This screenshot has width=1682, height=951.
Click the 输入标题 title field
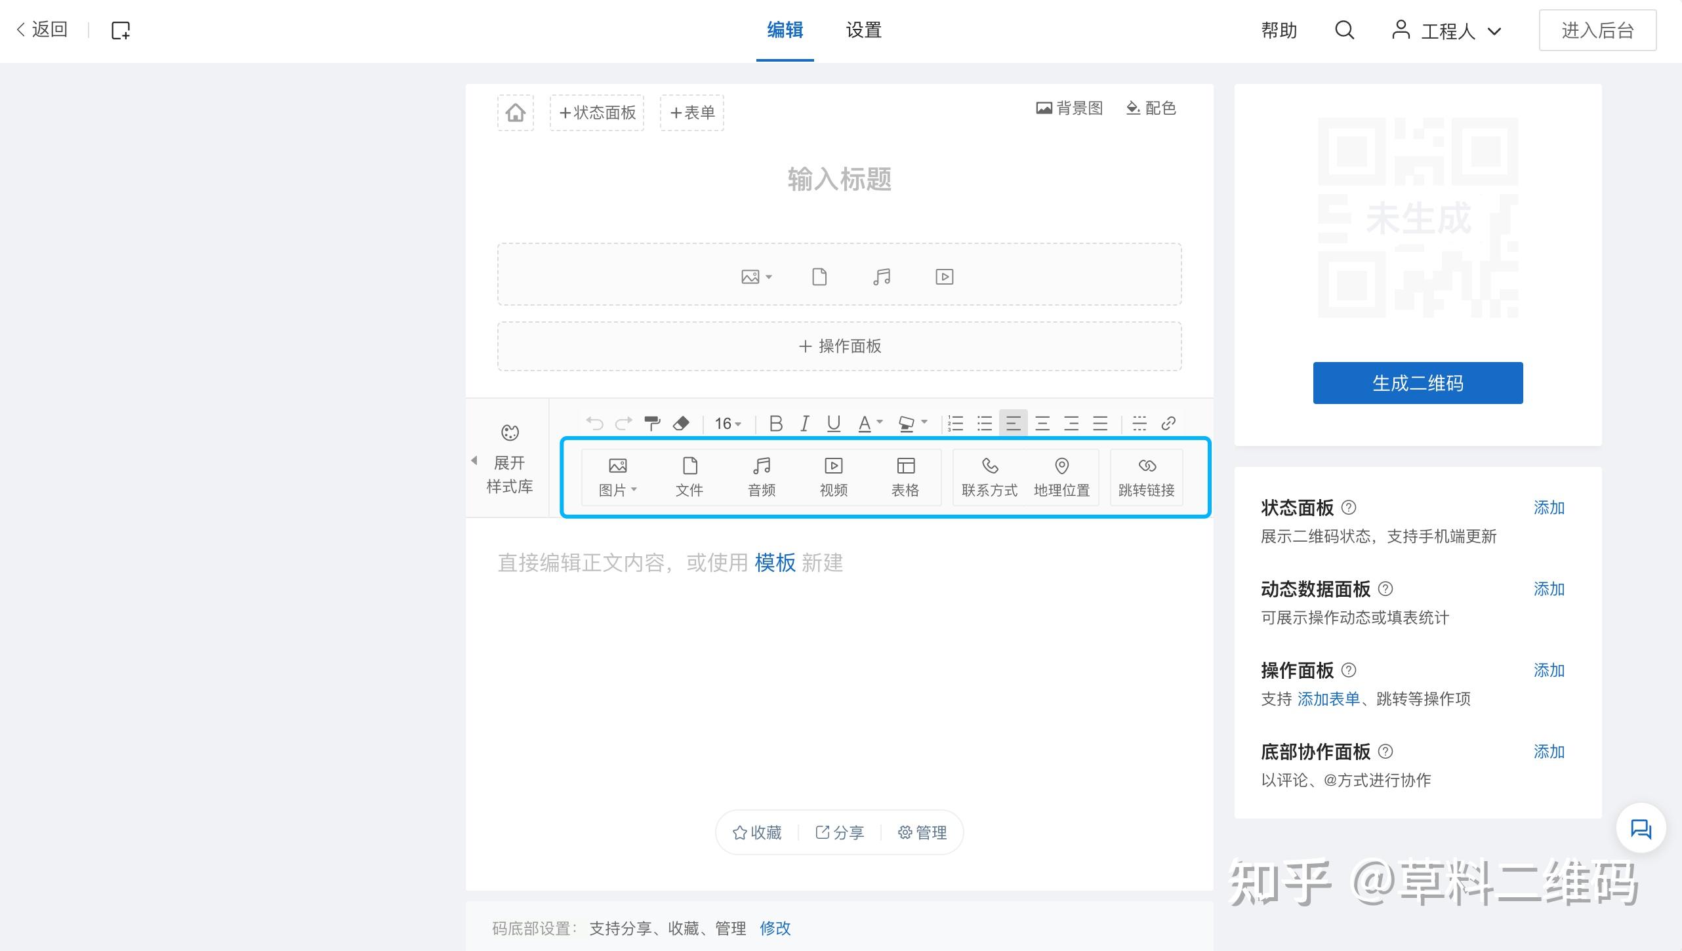tap(839, 179)
